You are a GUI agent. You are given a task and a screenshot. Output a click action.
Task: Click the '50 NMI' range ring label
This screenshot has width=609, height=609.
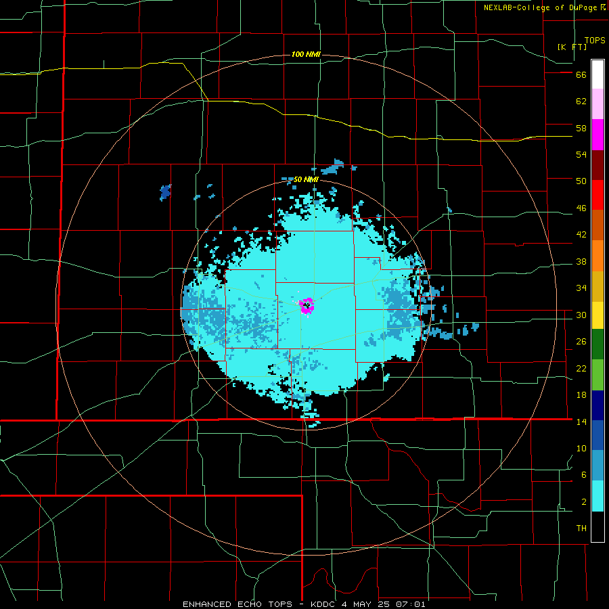coord(306,179)
